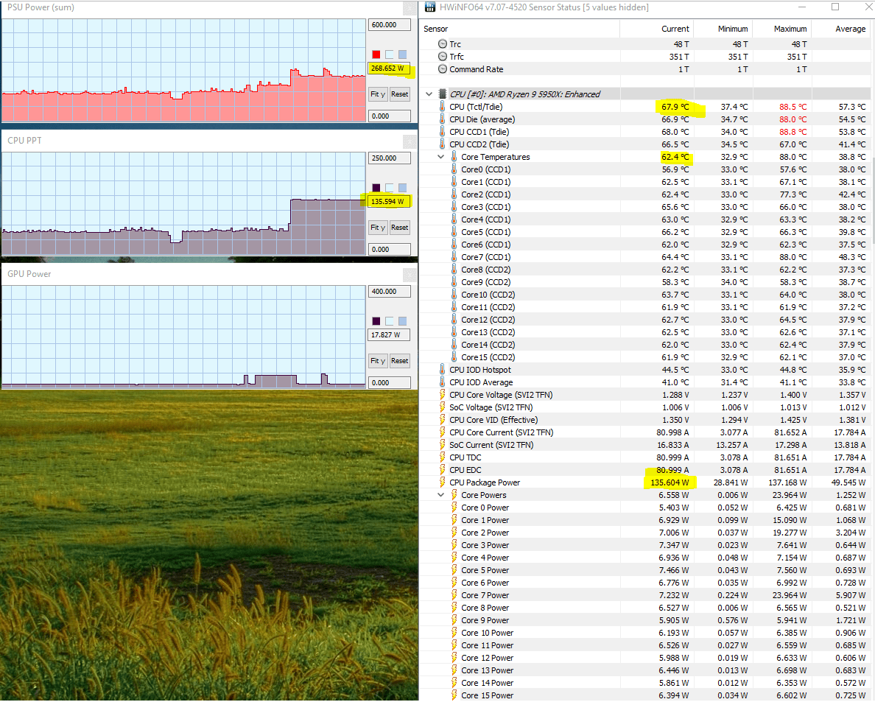This screenshot has height=702, width=875.
Task: Click the 400.000 max value field in GPU Power
Action: 389,292
